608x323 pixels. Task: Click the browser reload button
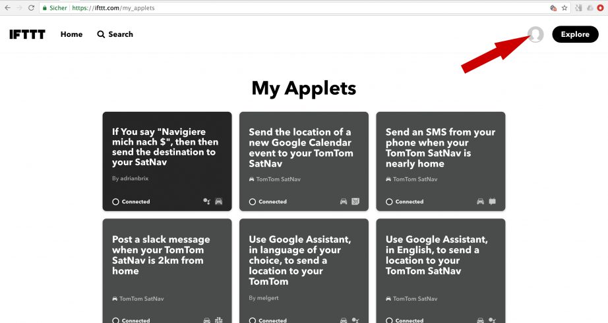tap(31, 8)
